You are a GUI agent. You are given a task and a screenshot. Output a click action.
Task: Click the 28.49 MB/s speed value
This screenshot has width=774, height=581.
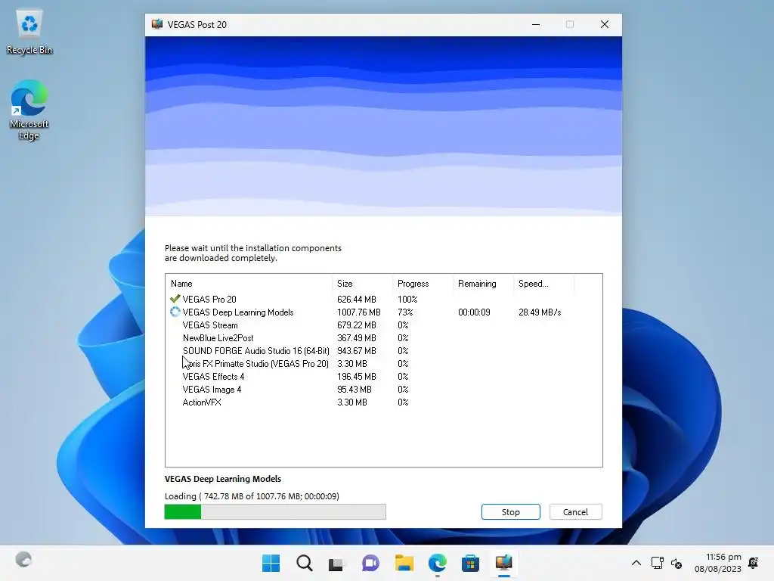pyautogui.click(x=540, y=312)
